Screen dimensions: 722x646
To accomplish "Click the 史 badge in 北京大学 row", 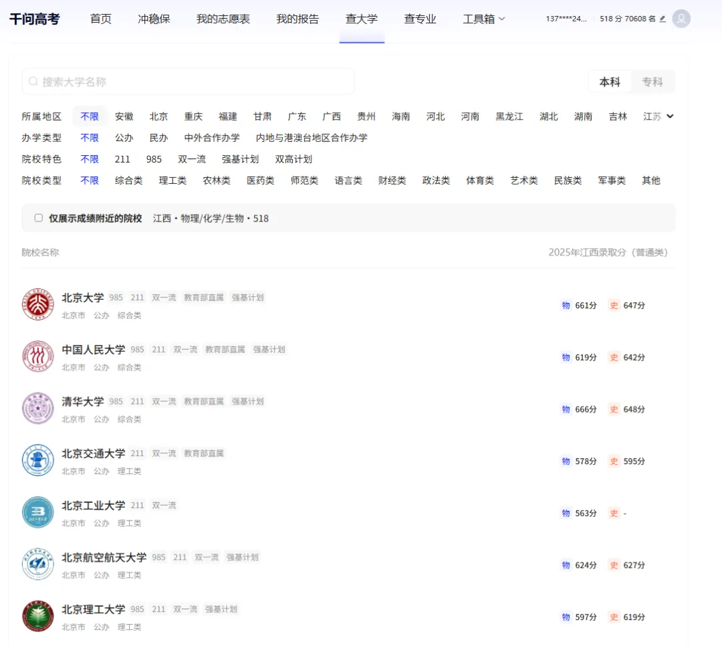I will click(x=614, y=305).
